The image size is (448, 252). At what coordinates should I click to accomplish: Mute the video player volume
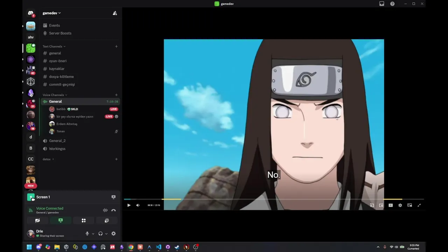pos(138,205)
